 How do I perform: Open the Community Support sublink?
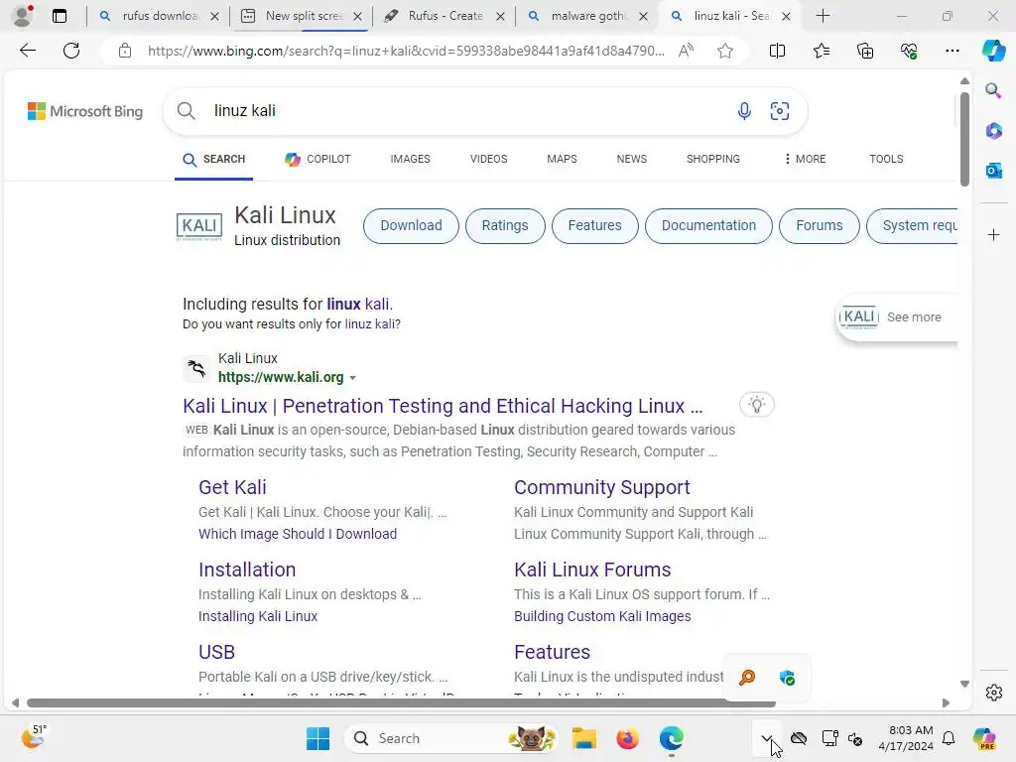[602, 487]
